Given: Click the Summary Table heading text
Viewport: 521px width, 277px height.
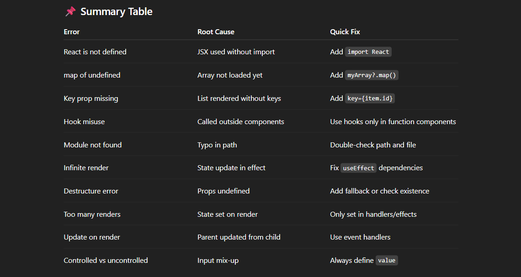Looking at the screenshot, I should click(117, 12).
